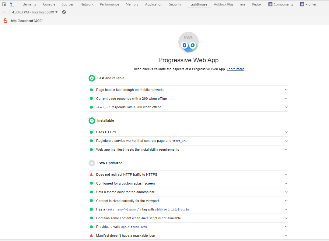Click the 'PWA Optimized' group title
The image size is (329, 241).
110,163
